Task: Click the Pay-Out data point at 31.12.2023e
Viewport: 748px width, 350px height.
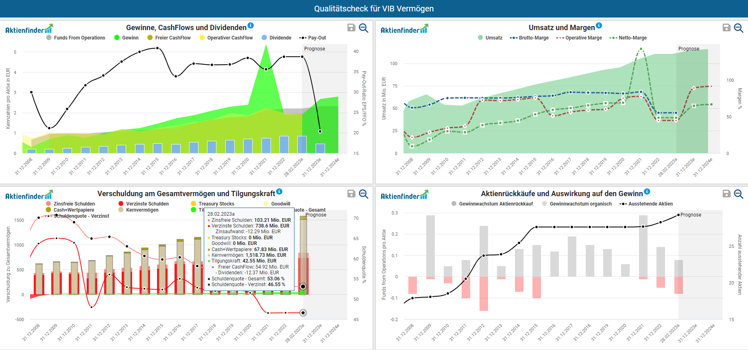Action: (320, 131)
